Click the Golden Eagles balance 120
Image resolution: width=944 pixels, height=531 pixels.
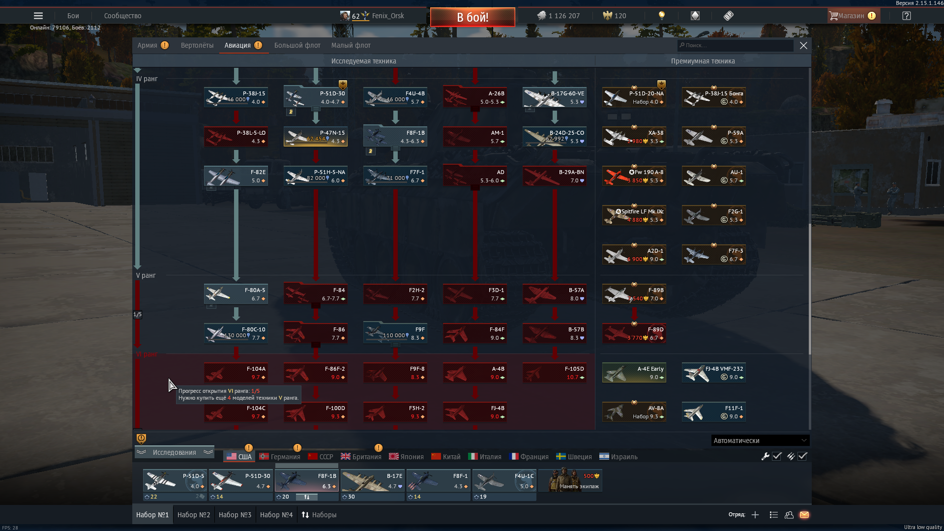[x=615, y=16]
